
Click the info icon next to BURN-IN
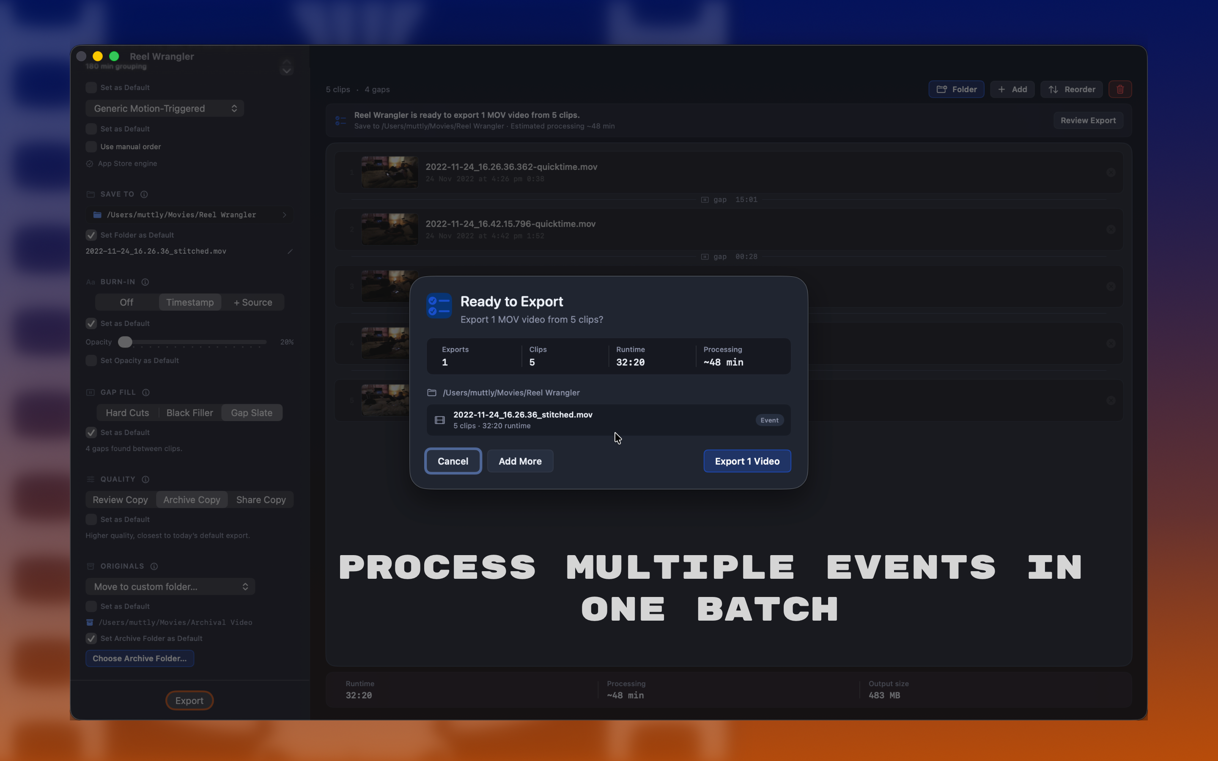(x=145, y=282)
